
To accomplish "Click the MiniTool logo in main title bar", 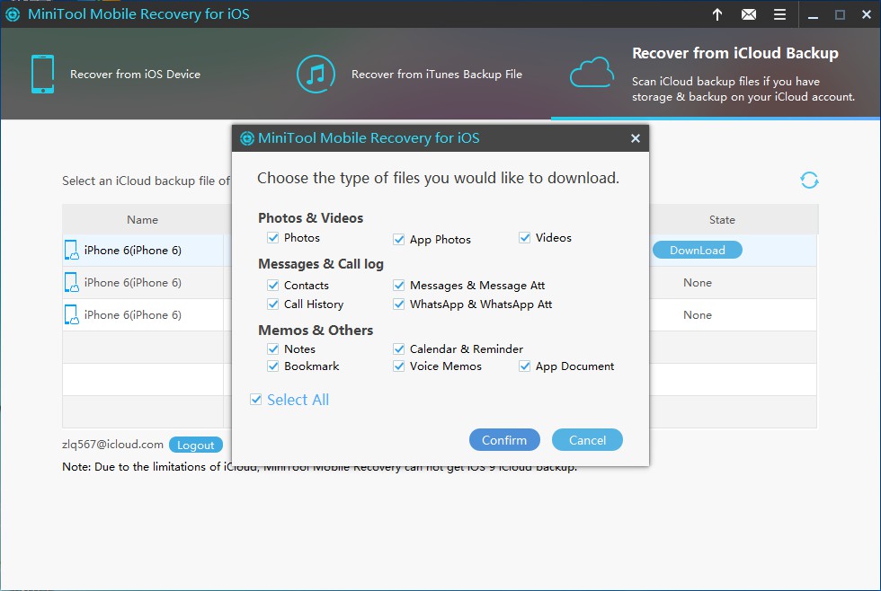I will [13, 14].
